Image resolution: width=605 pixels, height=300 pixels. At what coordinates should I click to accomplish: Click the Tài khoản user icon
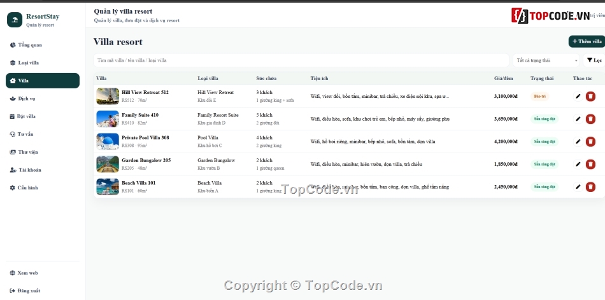point(13,170)
